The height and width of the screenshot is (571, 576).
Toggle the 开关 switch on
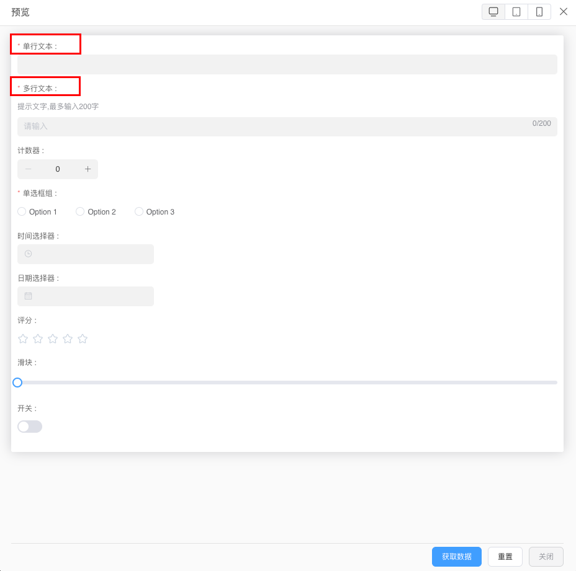(30, 427)
